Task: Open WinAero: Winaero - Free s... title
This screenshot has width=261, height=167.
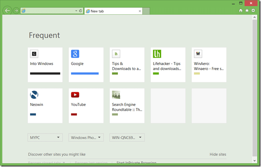Action: pyautogui.click(x=209, y=66)
